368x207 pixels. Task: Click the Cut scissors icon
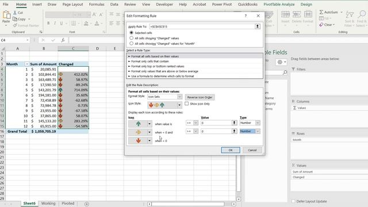pos(16,13)
